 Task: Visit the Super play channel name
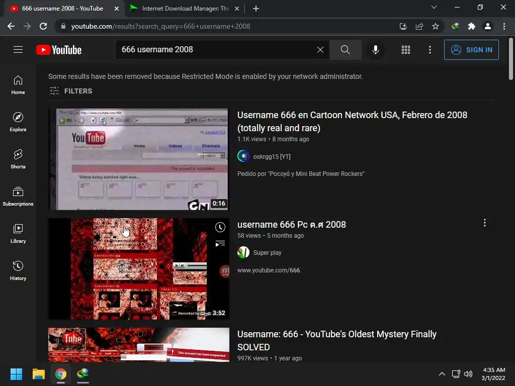(x=268, y=253)
